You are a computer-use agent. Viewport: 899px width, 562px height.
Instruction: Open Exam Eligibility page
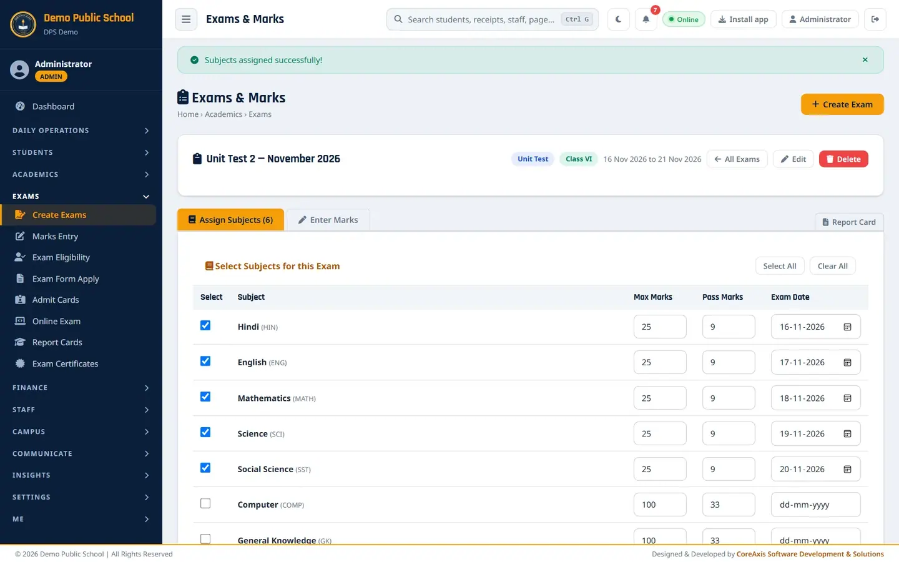(x=78, y=257)
